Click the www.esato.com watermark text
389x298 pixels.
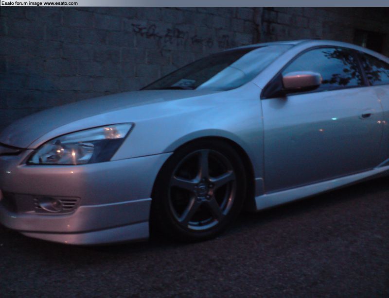tap(60, 3)
